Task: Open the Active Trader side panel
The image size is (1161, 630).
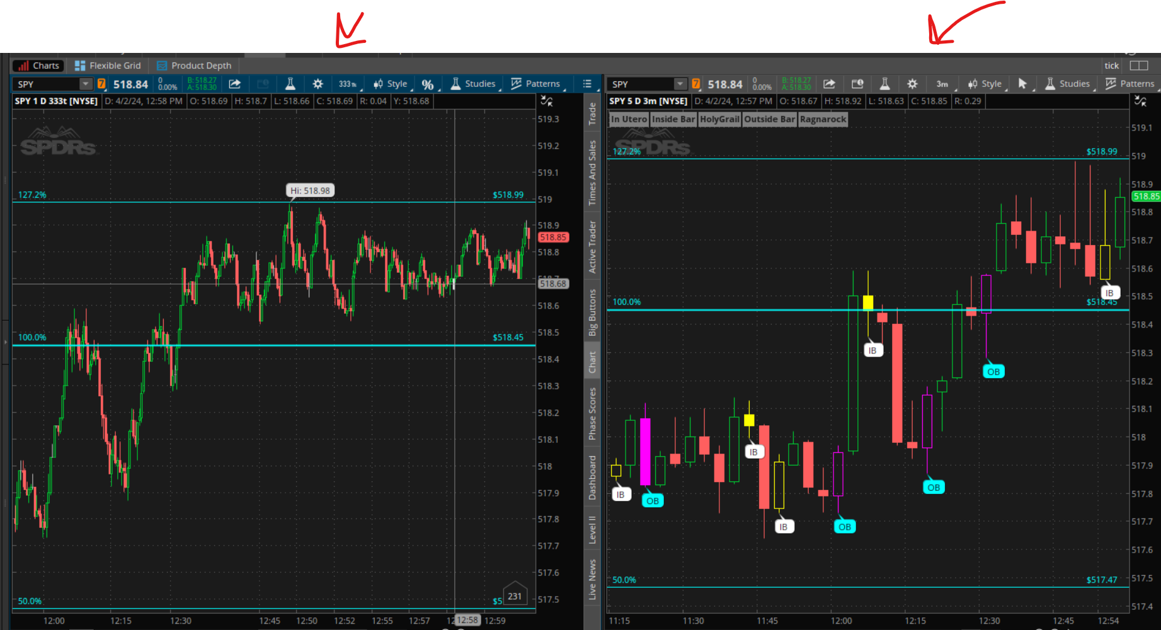Action: point(592,247)
